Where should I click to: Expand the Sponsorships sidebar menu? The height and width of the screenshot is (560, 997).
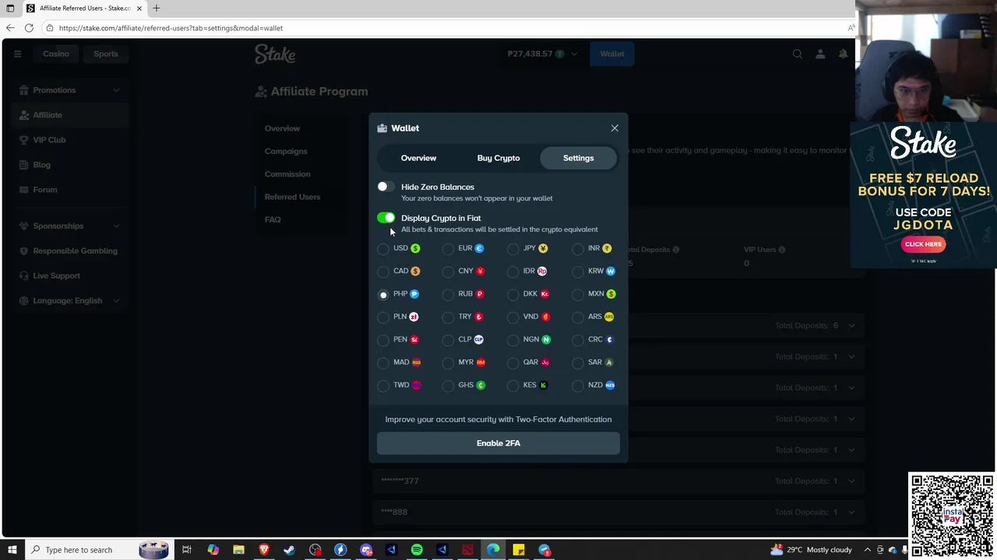tap(70, 226)
